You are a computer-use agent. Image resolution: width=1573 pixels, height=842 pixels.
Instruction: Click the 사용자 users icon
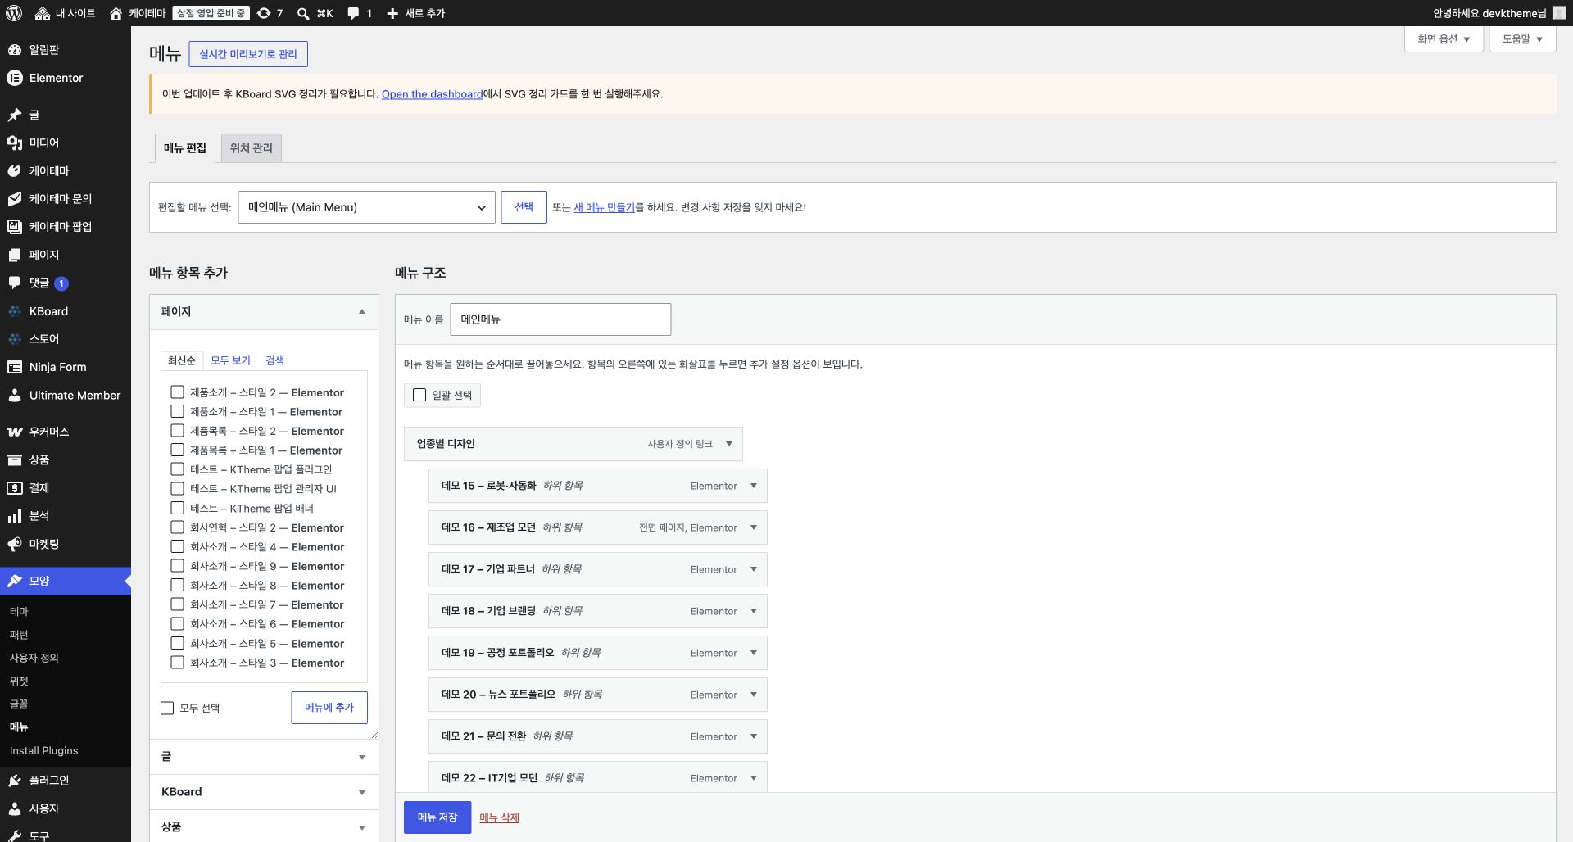click(x=15, y=808)
